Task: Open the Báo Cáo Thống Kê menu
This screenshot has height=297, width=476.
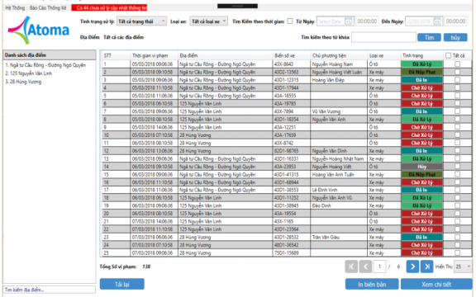Action: (48, 7)
